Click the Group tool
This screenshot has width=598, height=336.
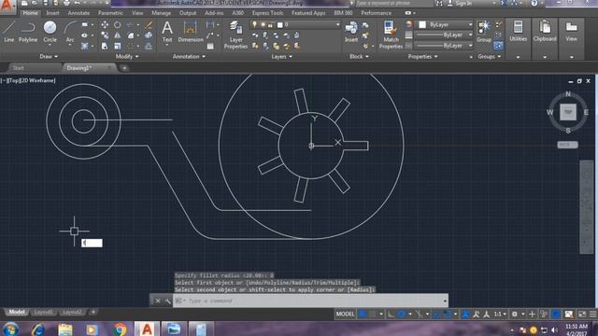pos(484,31)
